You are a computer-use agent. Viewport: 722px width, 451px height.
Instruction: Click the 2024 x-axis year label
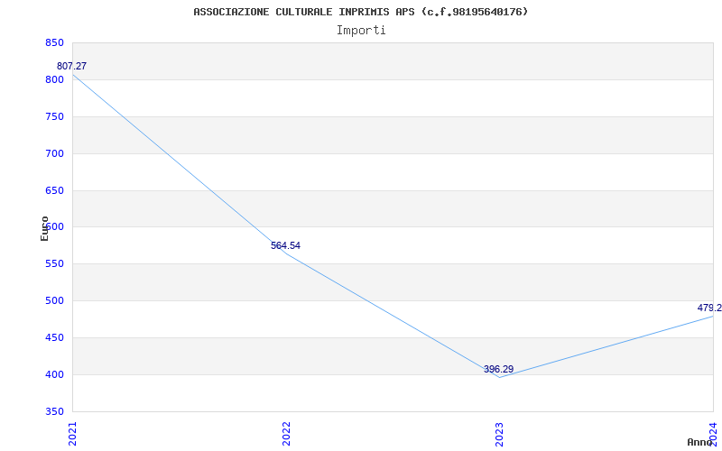(713, 434)
